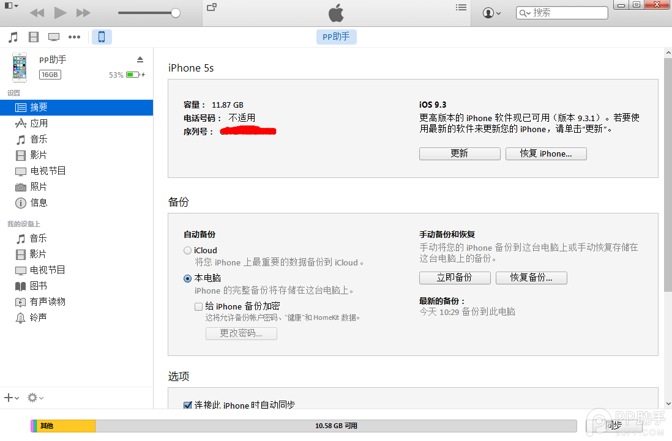Screen dimensions: 672x441
Task: Eject the PP助手 device
Action: pyautogui.click(x=140, y=59)
